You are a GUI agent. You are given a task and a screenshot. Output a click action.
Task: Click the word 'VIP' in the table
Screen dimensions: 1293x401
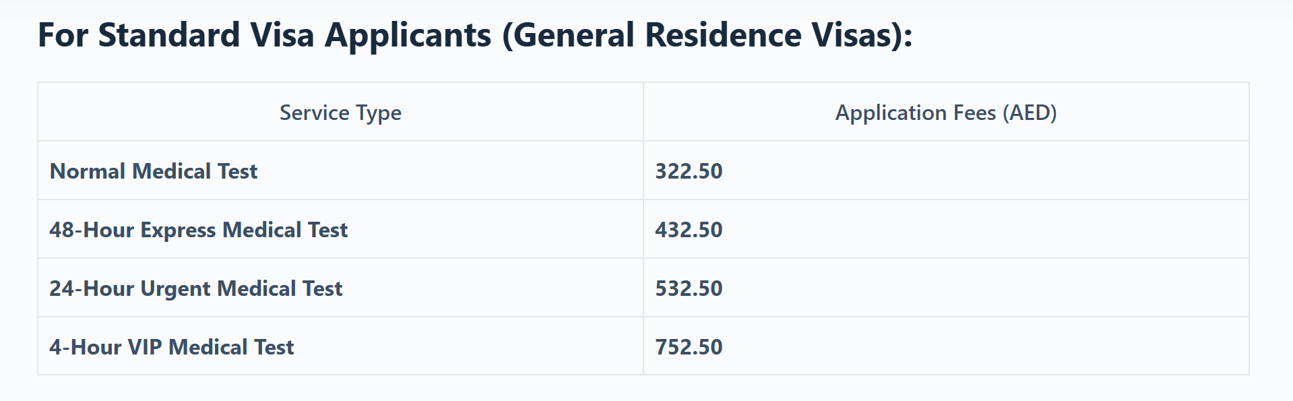(x=145, y=347)
